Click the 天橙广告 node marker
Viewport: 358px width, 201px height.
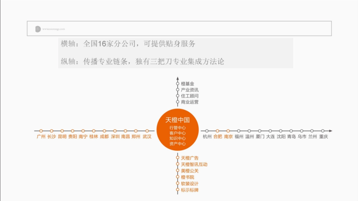click(178, 157)
